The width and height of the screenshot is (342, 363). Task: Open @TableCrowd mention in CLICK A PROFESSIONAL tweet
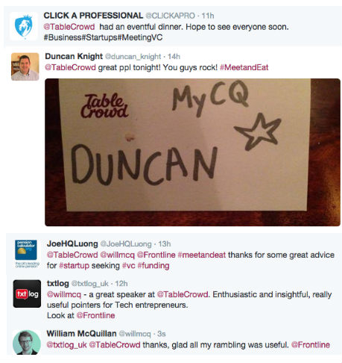point(69,27)
